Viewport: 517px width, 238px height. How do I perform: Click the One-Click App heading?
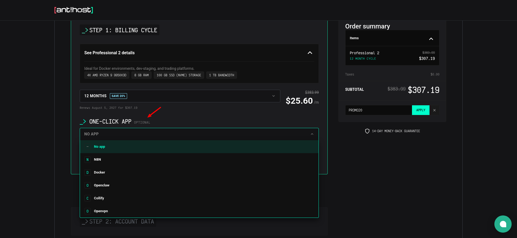pyautogui.click(x=110, y=122)
